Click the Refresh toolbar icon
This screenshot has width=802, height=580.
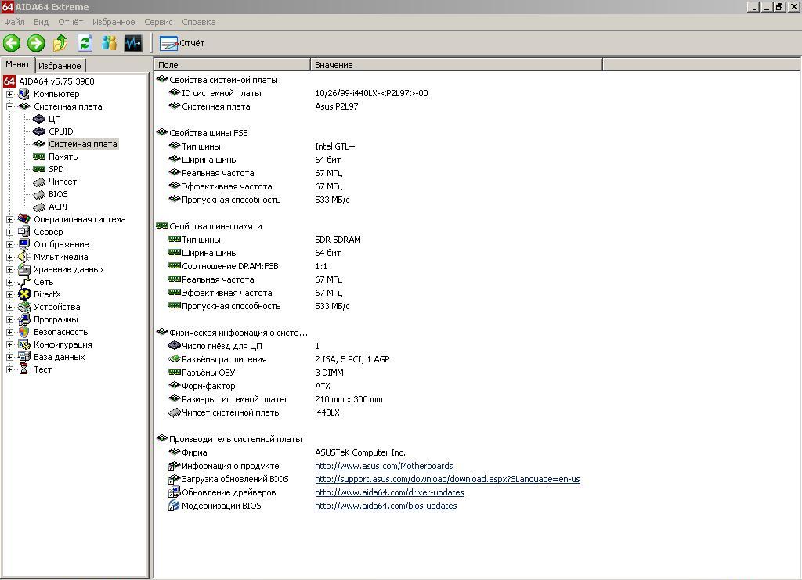(85, 43)
